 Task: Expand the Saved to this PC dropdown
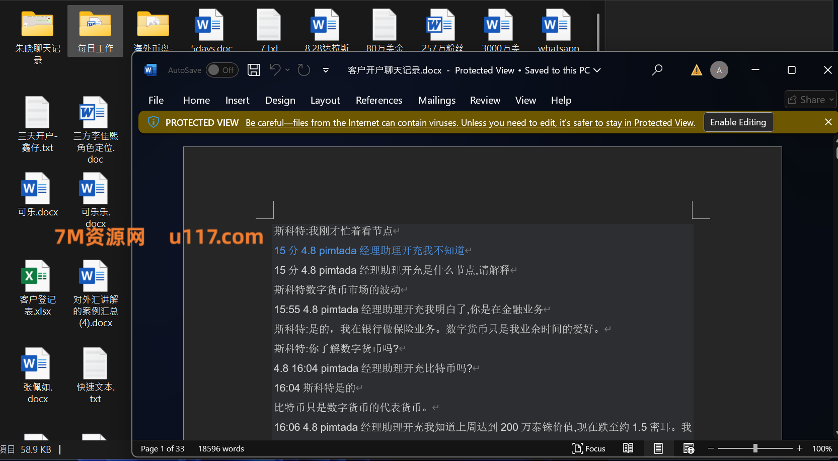pos(597,70)
